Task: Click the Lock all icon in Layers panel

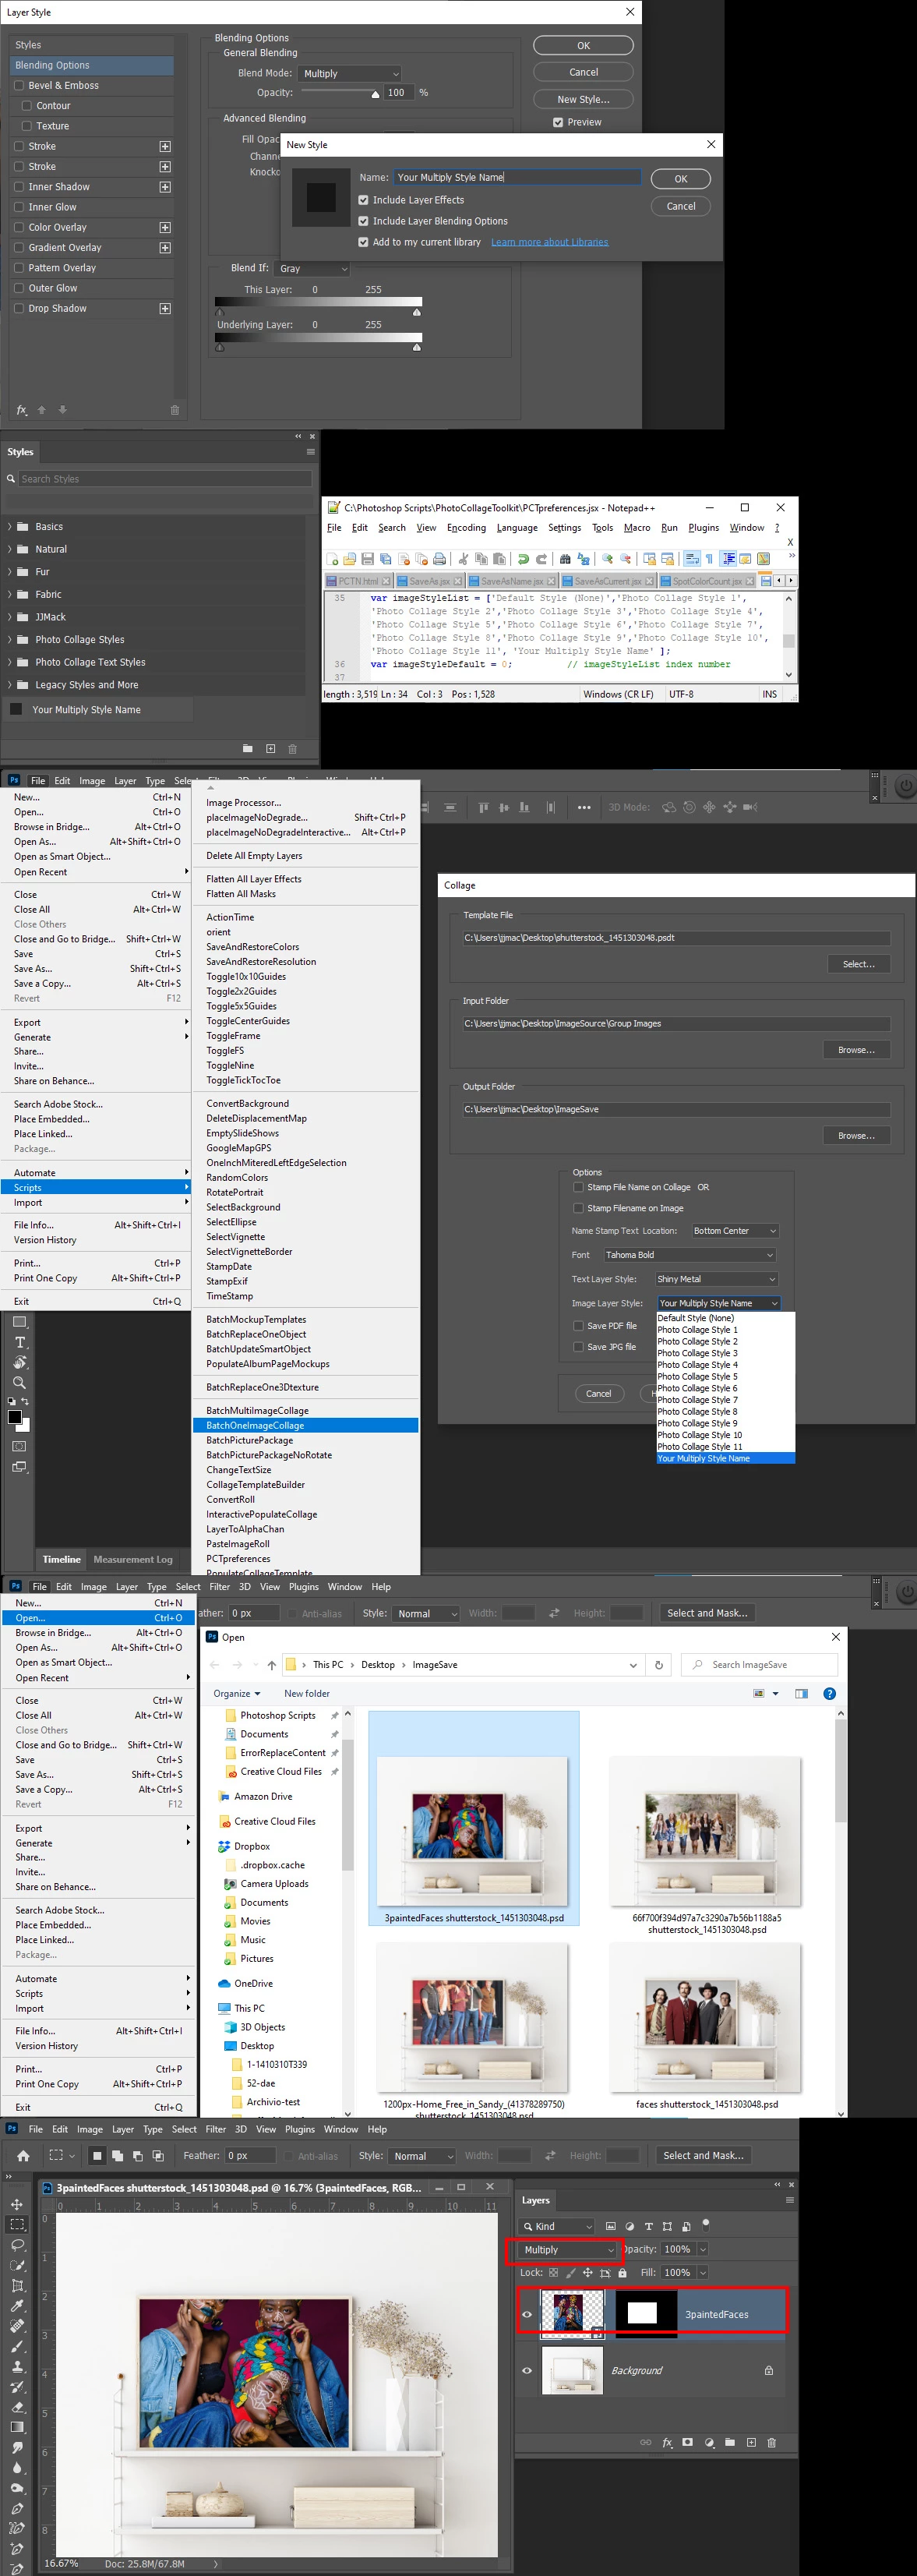Action: tap(622, 2273)
